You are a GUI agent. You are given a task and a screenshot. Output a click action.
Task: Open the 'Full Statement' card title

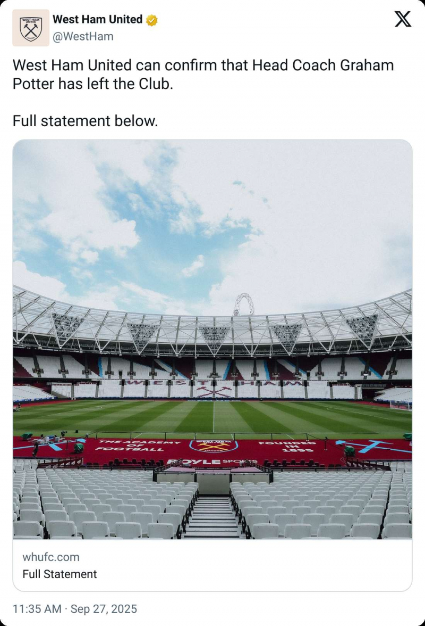click(59, 574)
